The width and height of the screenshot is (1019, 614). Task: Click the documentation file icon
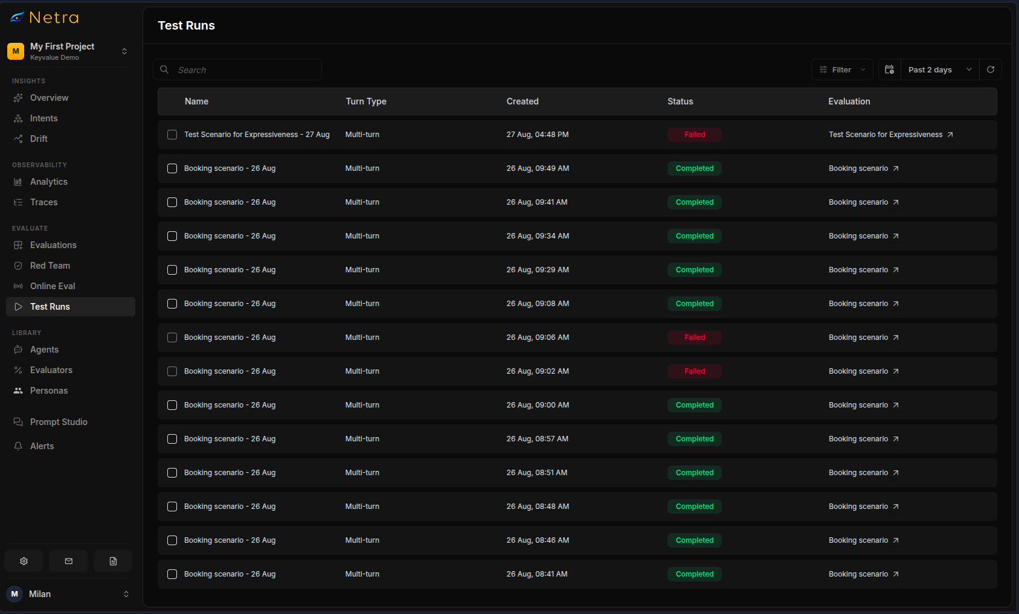pyautogui.click(x=113, y=561)
